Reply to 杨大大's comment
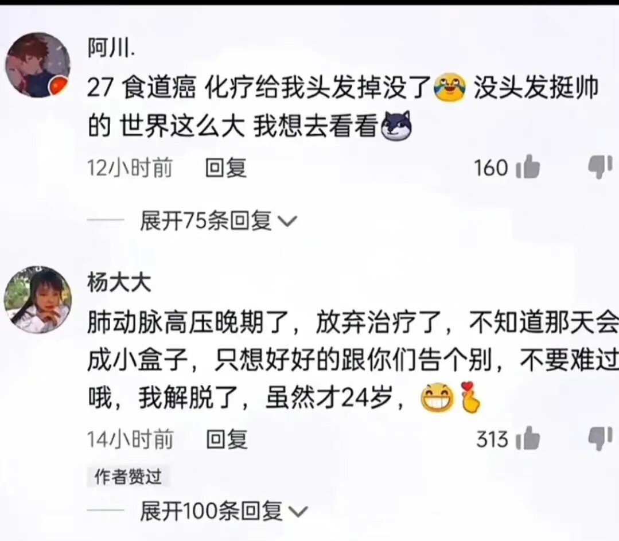Image resolution: width=619 pixels, height=541 pixels. point(227,439)
